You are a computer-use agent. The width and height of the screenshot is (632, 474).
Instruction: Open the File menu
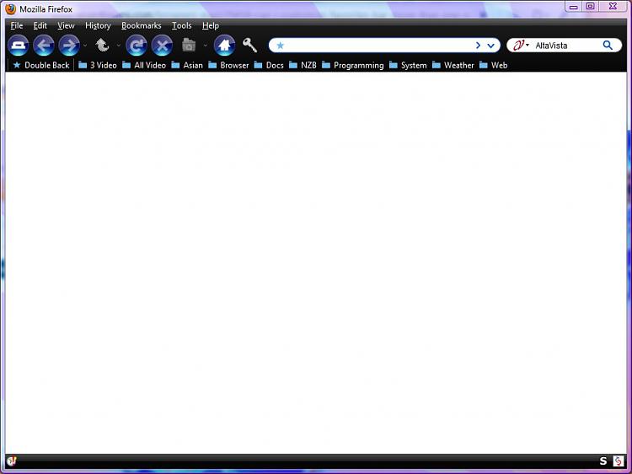[x=17, y=25]
